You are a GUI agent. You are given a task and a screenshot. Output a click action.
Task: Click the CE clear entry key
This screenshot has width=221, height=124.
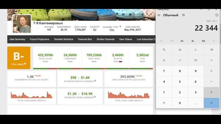[180, 50]
